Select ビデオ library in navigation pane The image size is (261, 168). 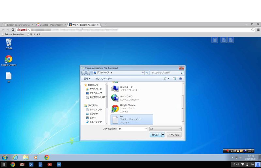click(x=91, y=118)
